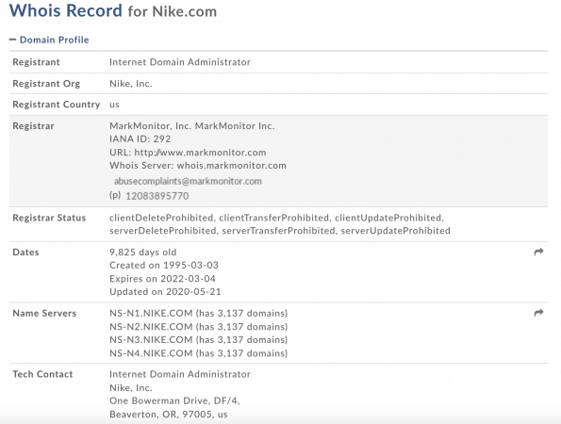Image resolution: width=561 pixels, height=424 pixels.
Task: Select 'MarkMonitor, Inc. MarkMonitor Inc.' text
Action: [191, 126]
